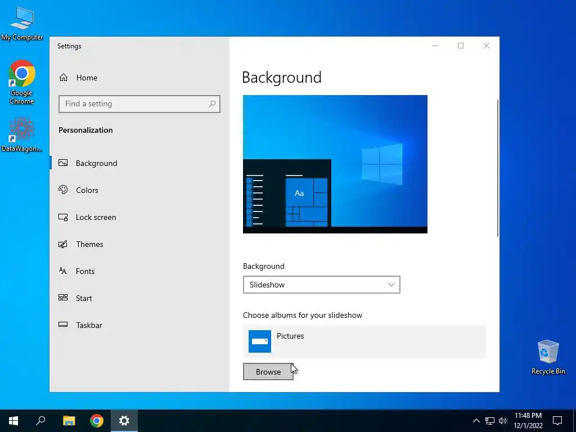Click the Taskbar icon in sidebar
Image resolution: width=576 pixels, height=432 pixels.
(x=63, y=325)
